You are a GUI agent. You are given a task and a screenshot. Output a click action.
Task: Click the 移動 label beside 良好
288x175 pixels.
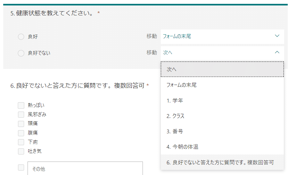pos(152,36)
